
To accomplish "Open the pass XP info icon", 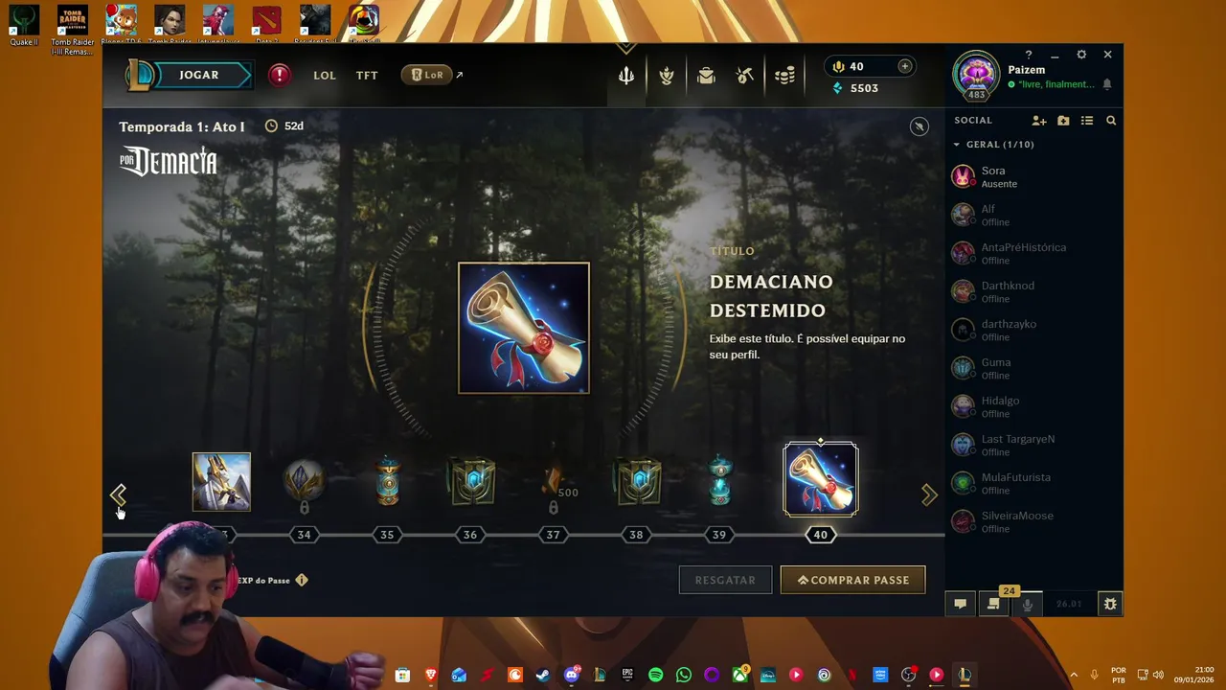I will click(x=302, y=580).
